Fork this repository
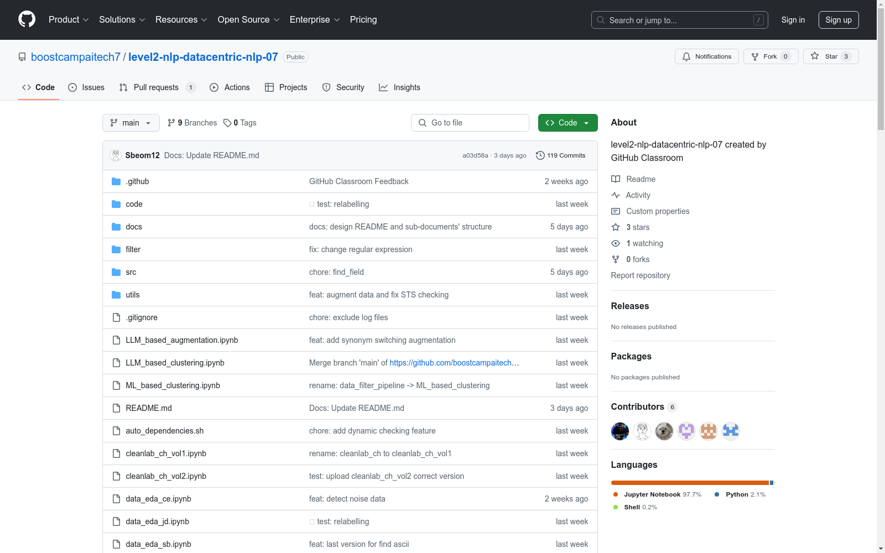Screen dimensions: 885x553 coord(771,56)
